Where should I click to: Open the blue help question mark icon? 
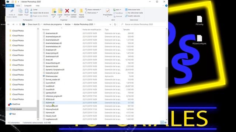point(166,6)
